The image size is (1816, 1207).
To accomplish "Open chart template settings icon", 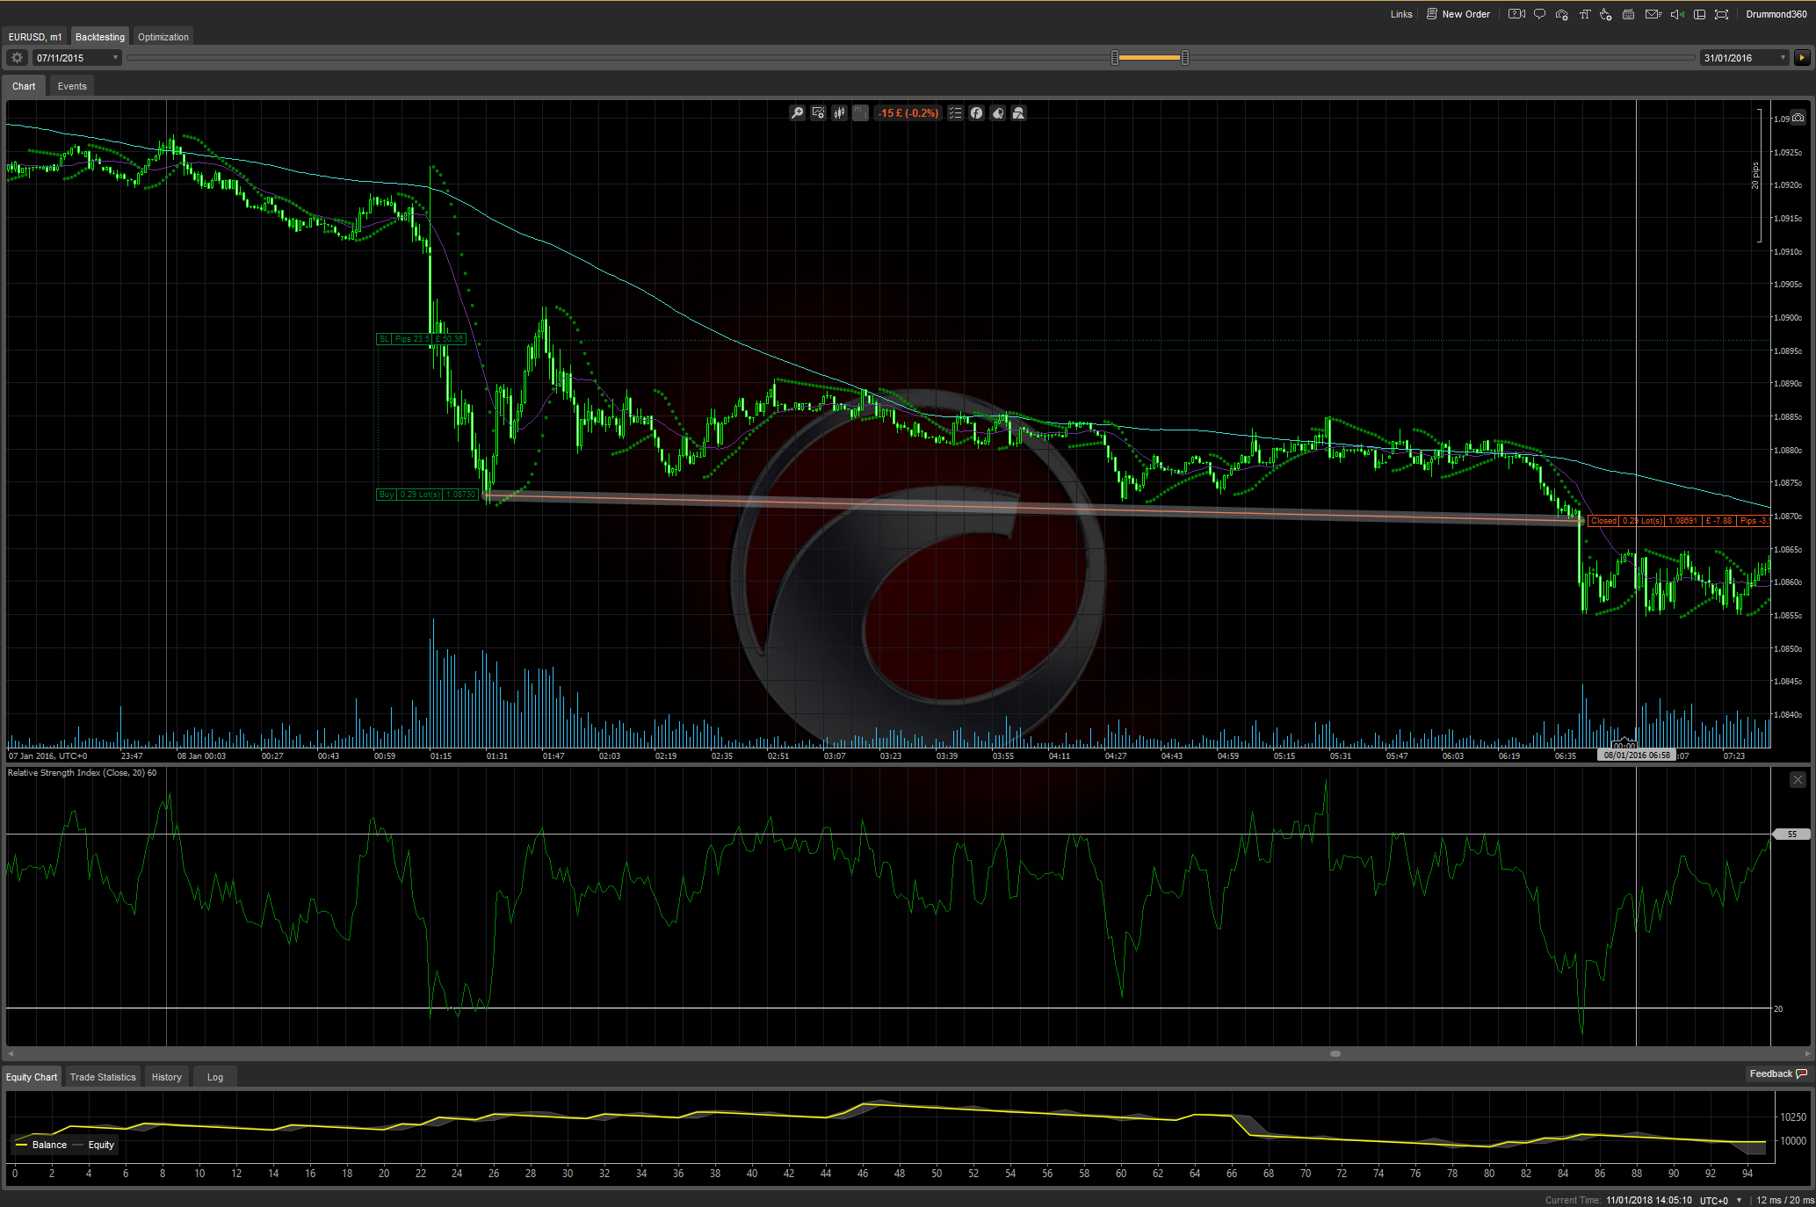I will point(818,113).
